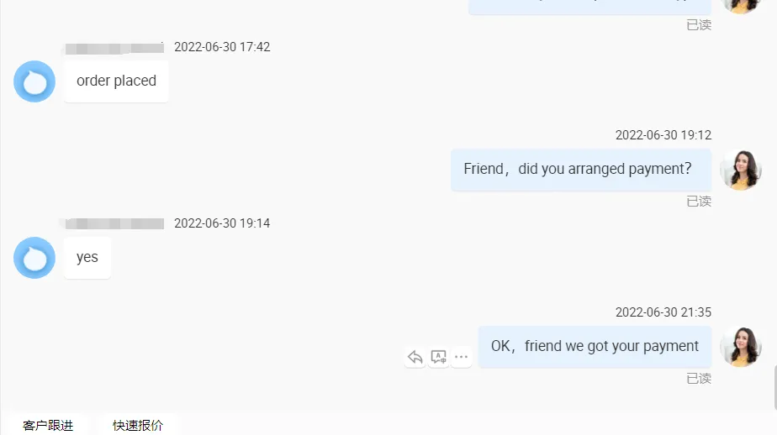
Task: Click the 已读 status under the last message
Action: pyautogui.click(x=699, y=379)
